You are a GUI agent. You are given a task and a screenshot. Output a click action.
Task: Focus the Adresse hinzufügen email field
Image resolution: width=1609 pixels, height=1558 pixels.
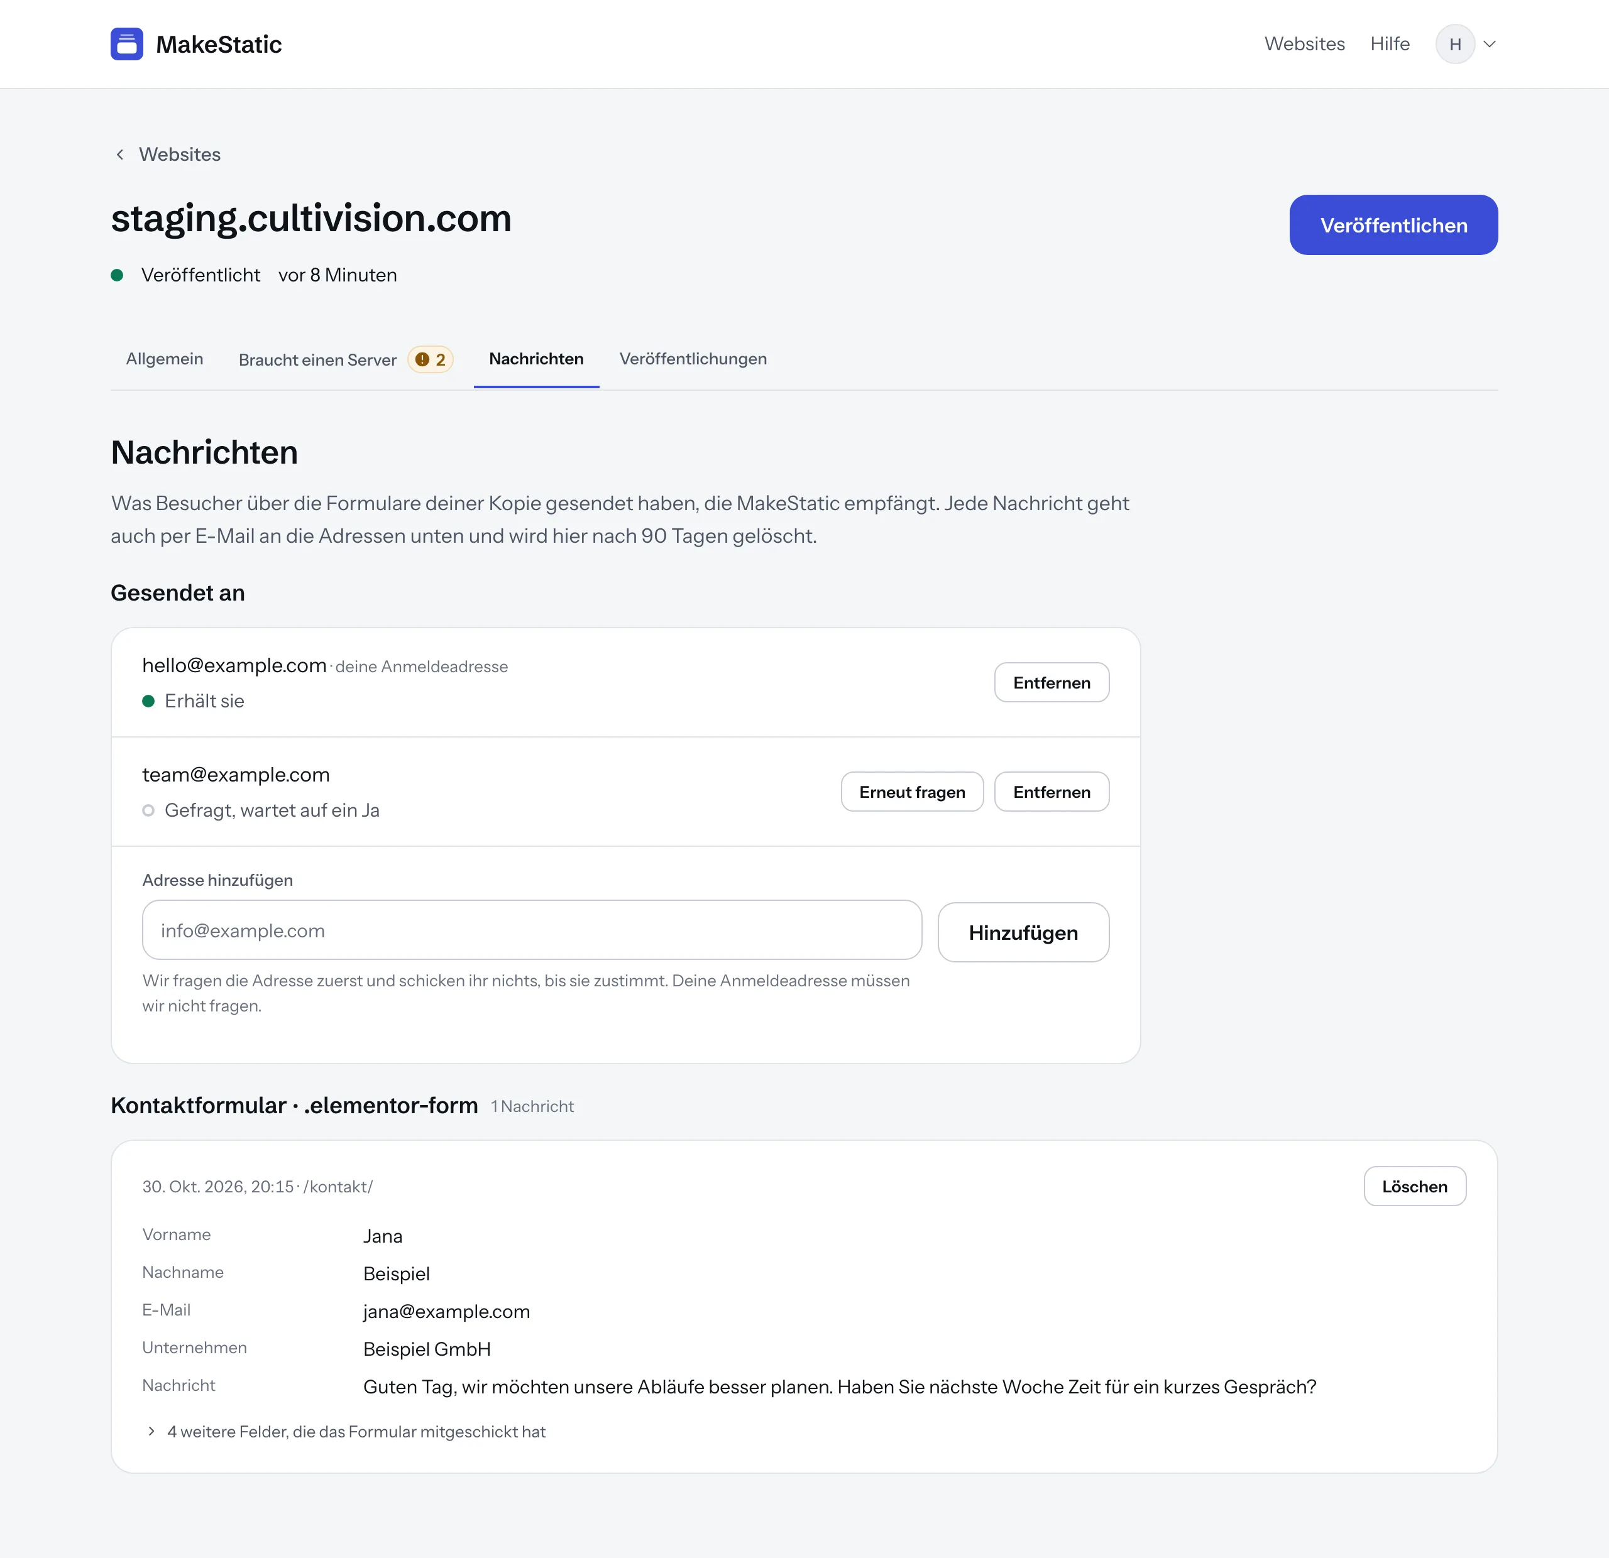tap(532, 930)
